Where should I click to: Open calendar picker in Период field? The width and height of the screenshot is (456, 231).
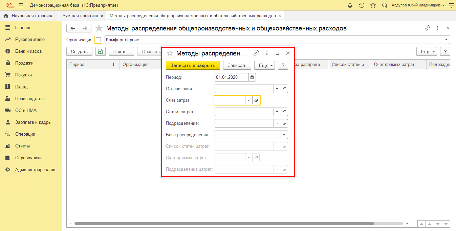(x=252, y=77)
